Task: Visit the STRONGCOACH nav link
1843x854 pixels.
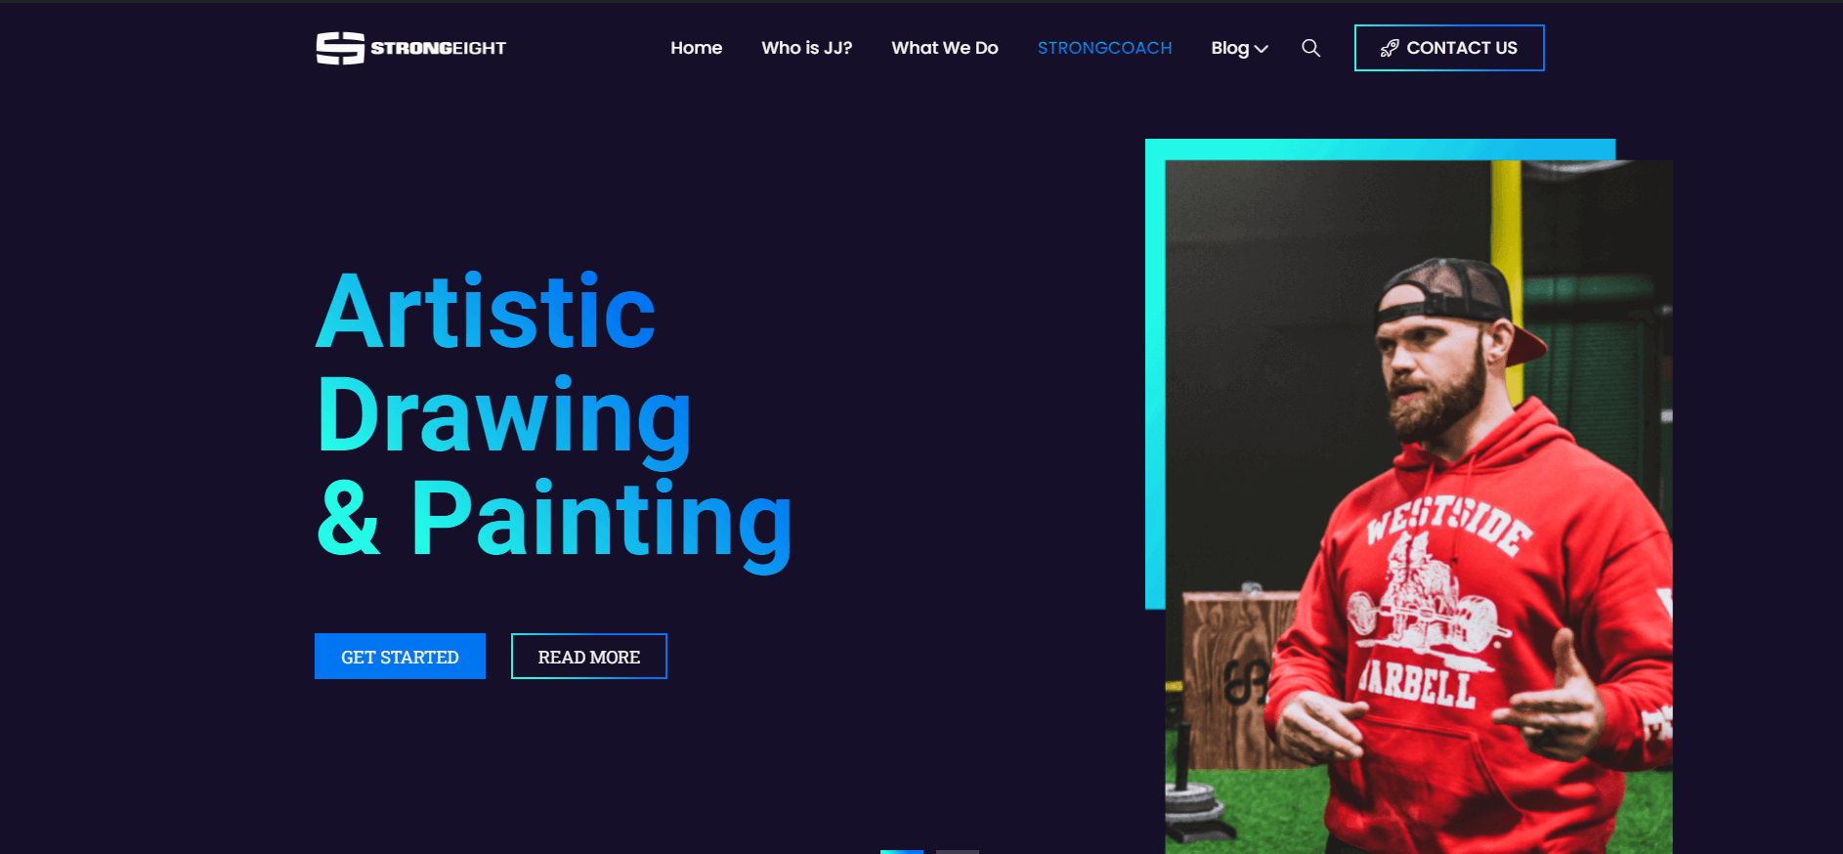Action: point(1104,48)
